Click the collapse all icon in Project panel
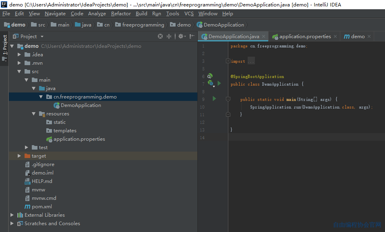385x232 pixels. click(x=169, y=36)
